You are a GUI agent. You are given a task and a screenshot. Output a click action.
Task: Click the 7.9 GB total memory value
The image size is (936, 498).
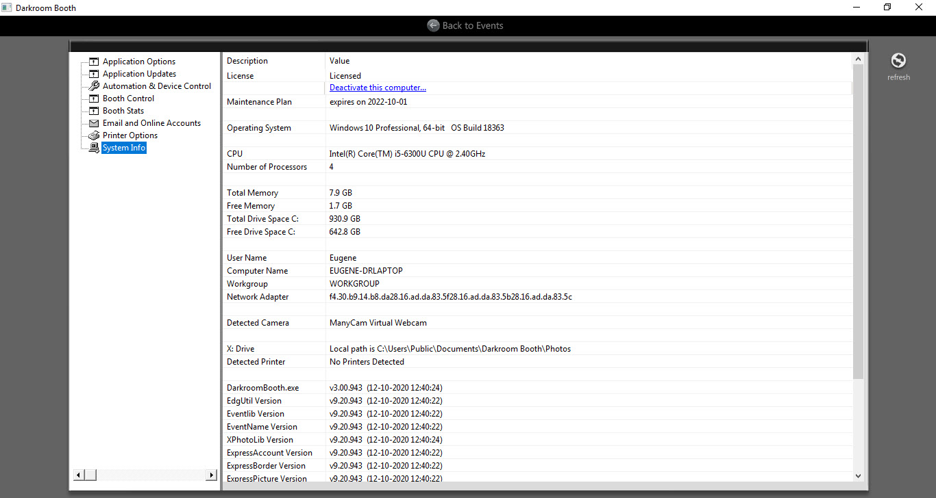click(x=341, y=193)
